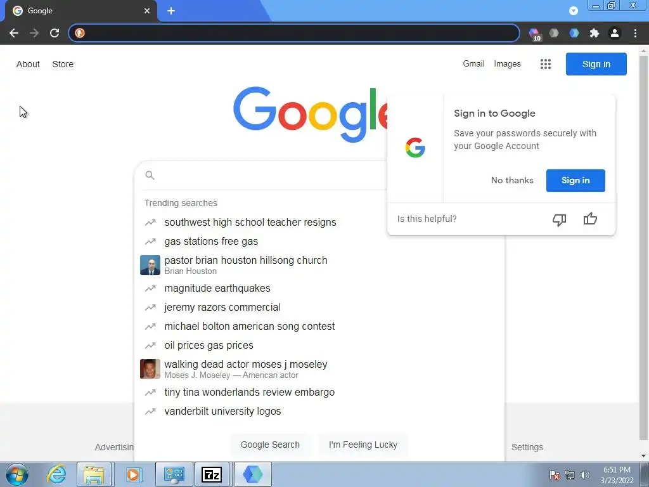The height and width of the screenshot is (487, 649).
Task: Click the I'm Feeling Lucky button
Action: [363, 445]
